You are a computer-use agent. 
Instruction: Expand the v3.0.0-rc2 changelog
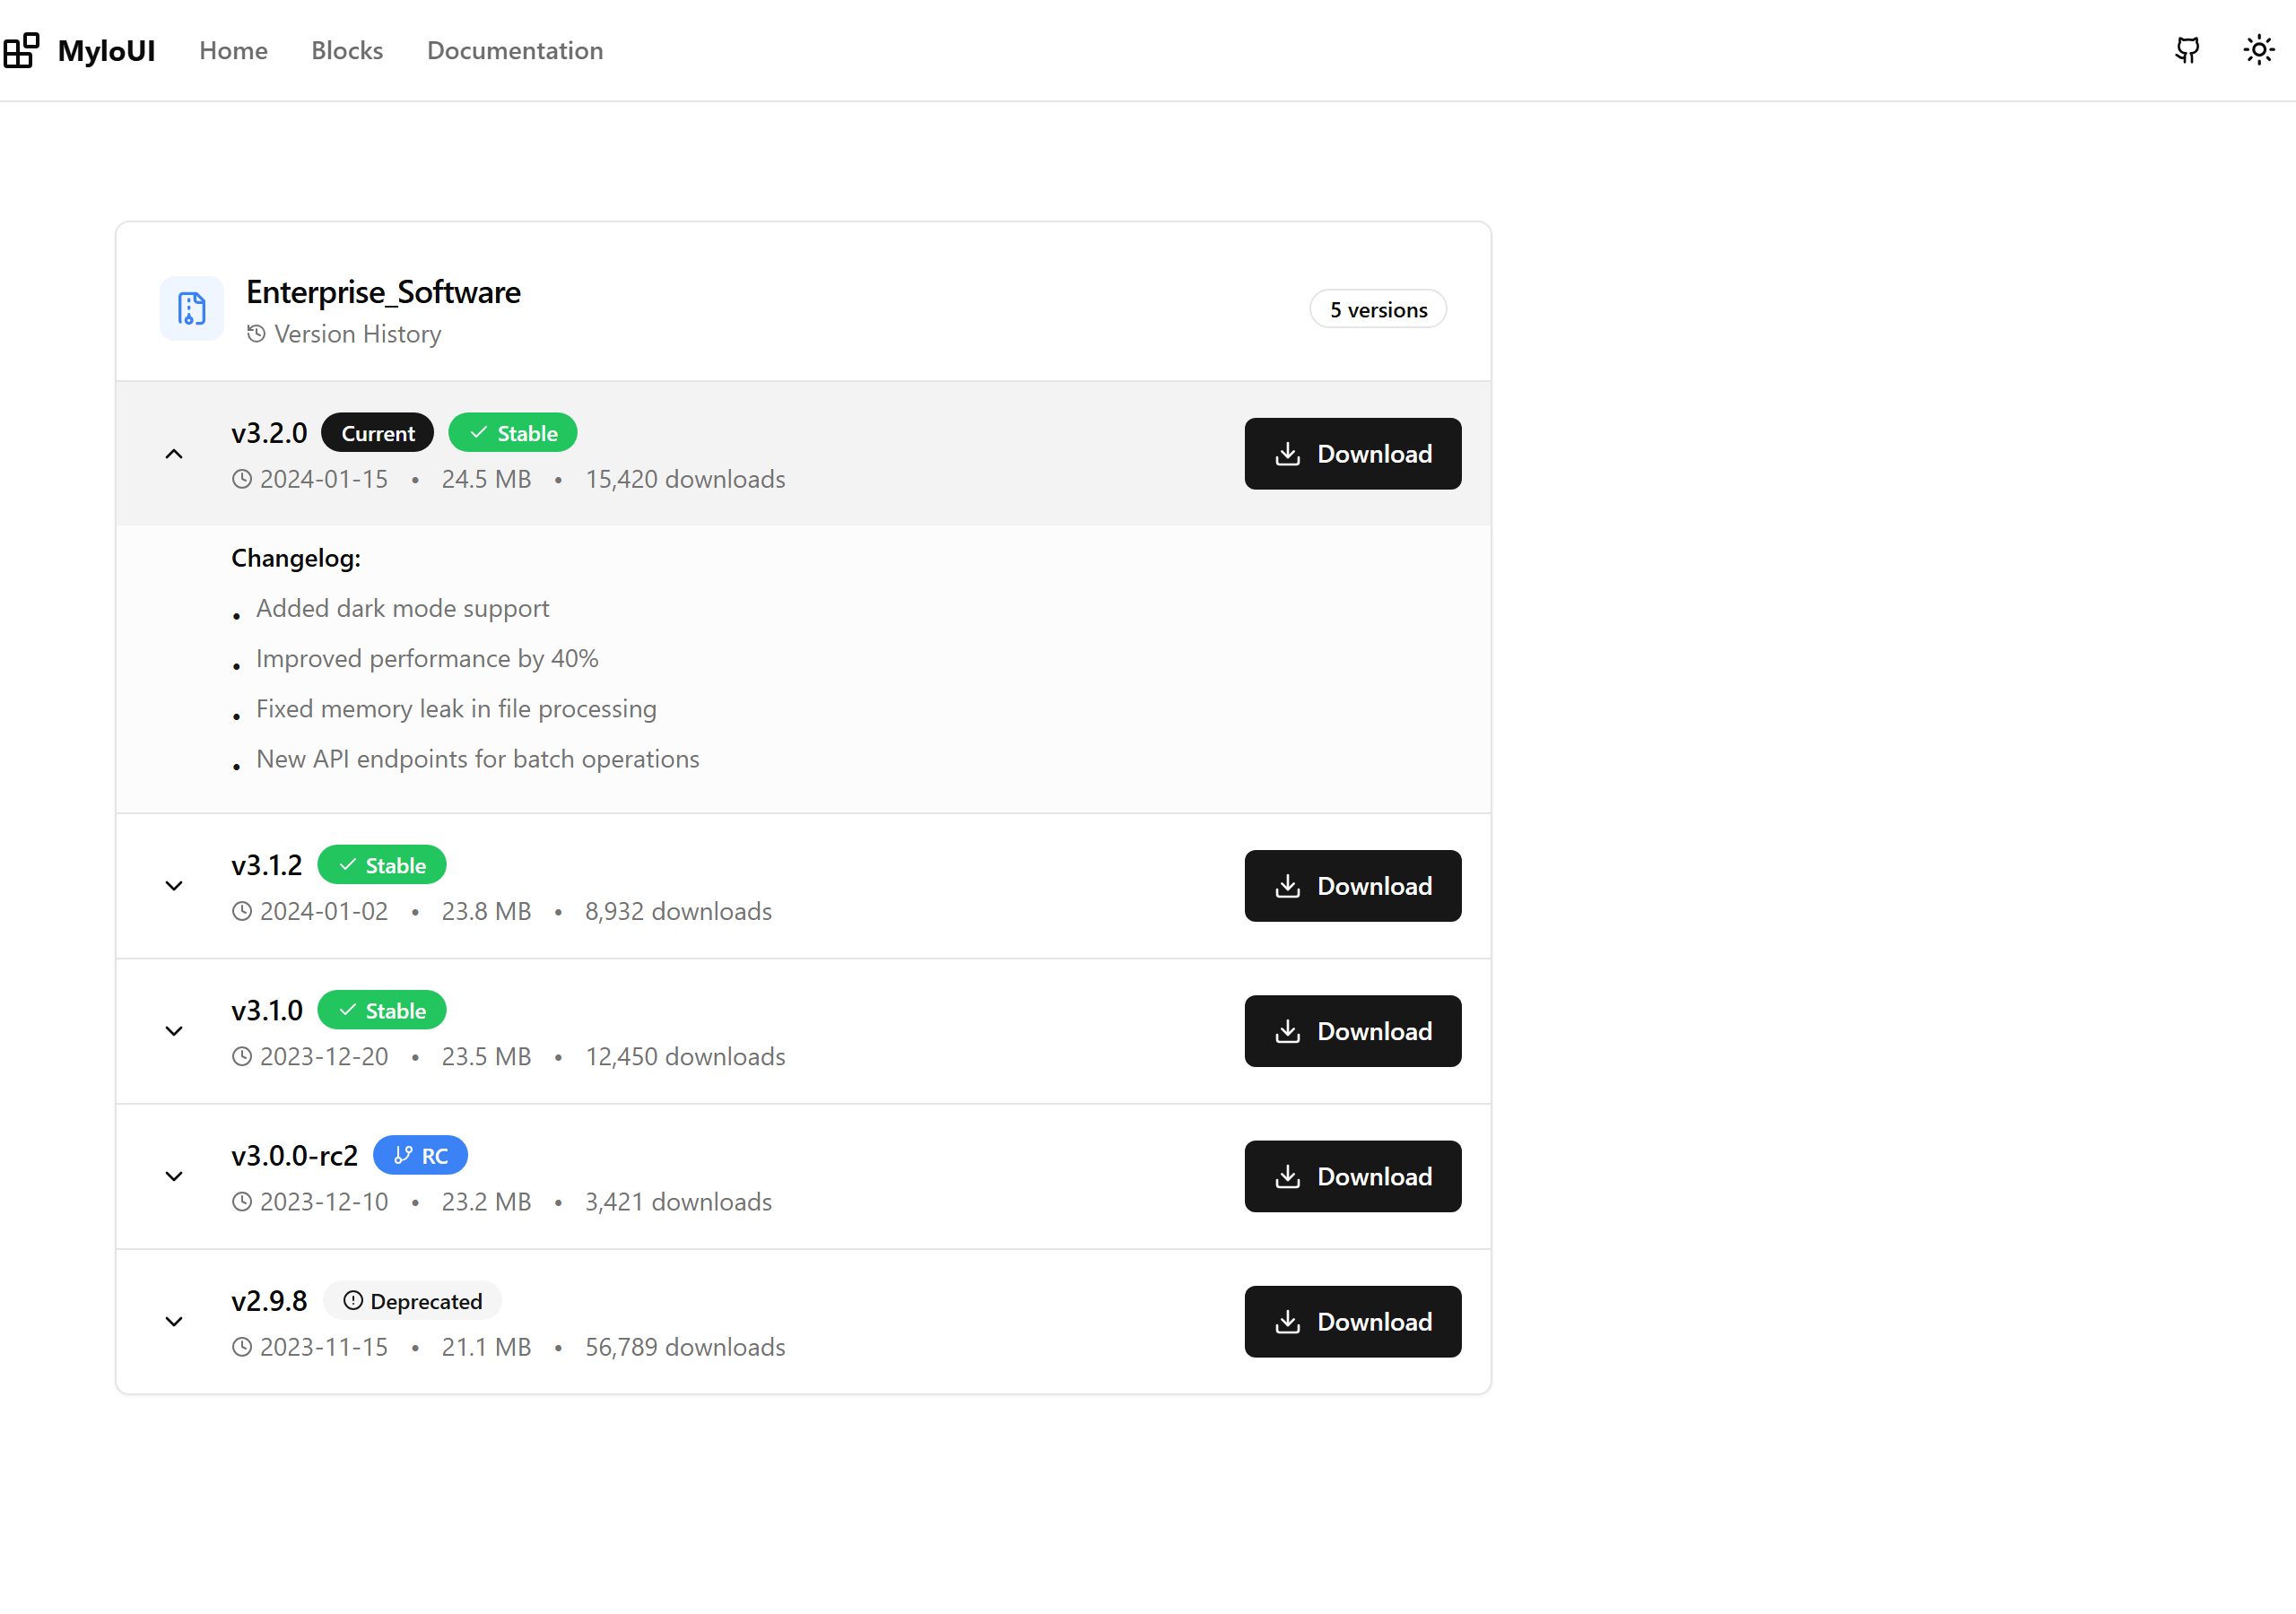tap(174, 1176)
